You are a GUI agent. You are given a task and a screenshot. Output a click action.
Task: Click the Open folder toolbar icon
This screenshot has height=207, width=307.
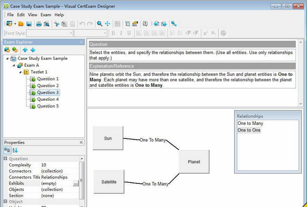pos(21,24)
